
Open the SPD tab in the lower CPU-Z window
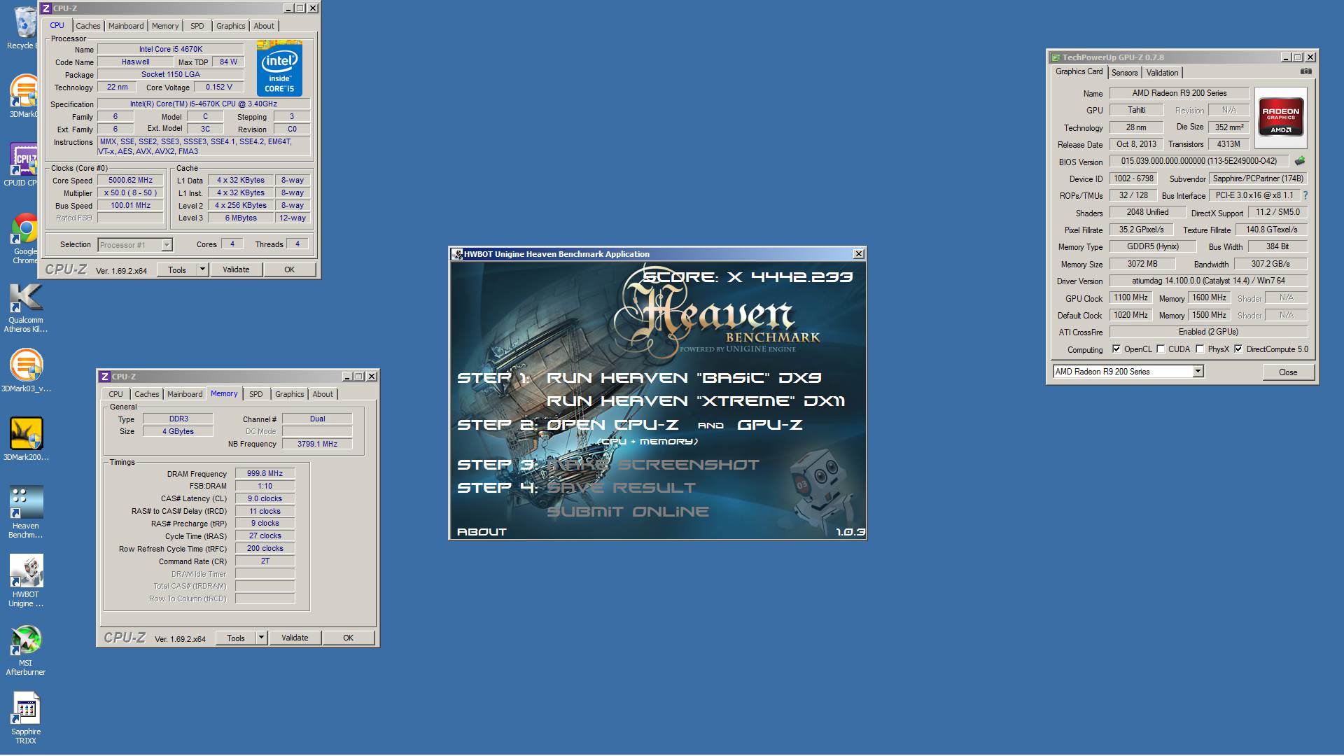click(256, 394)
